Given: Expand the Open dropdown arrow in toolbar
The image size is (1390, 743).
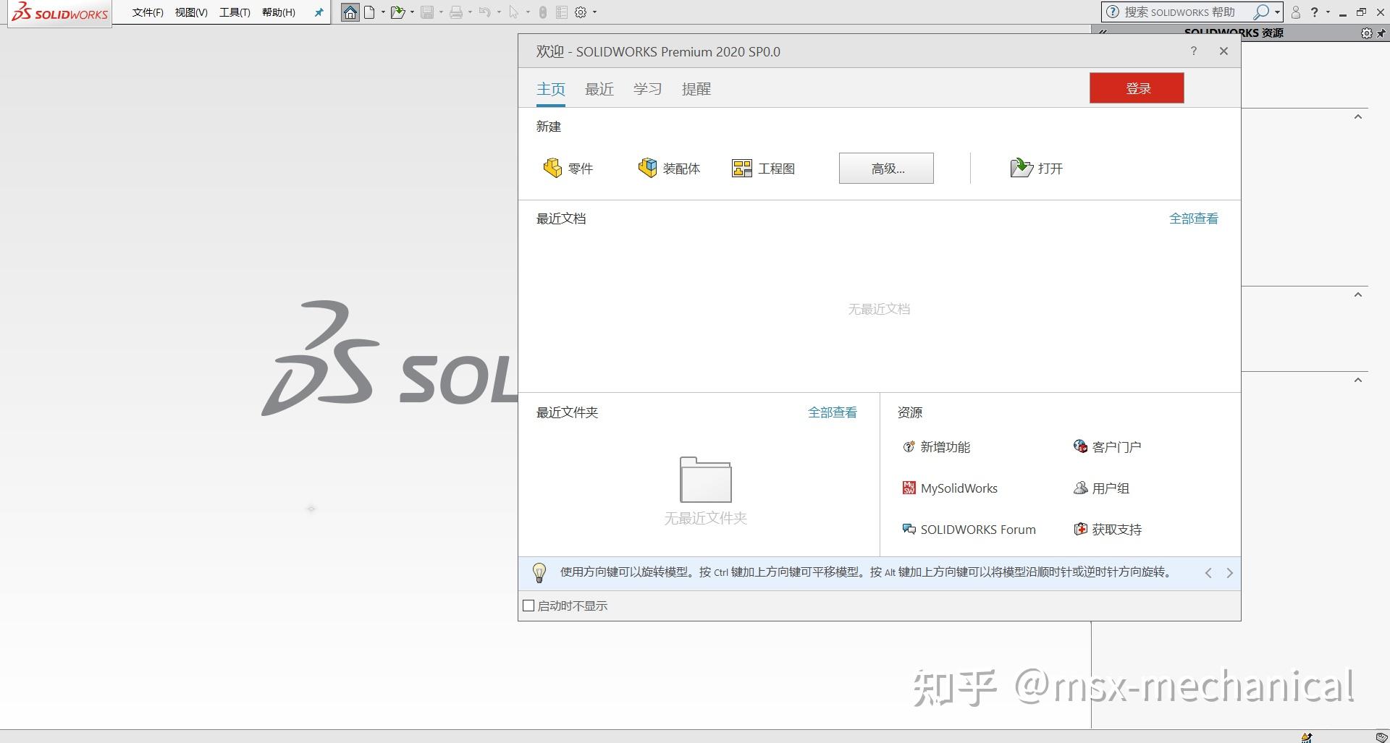Looking at the screenshot, I should tap(412, 12).
